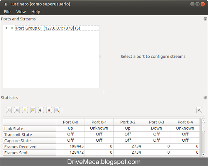This screenshot has height=166, width=208.
Task: Click Frames Sent value 128472
Action: coord(71,152)
